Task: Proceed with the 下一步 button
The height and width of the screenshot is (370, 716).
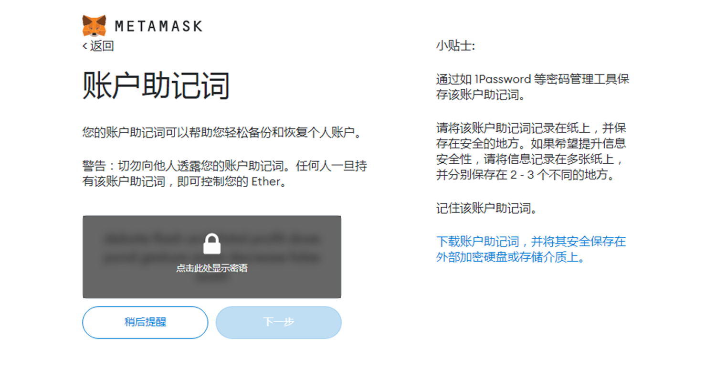Action: coord(279,322)
